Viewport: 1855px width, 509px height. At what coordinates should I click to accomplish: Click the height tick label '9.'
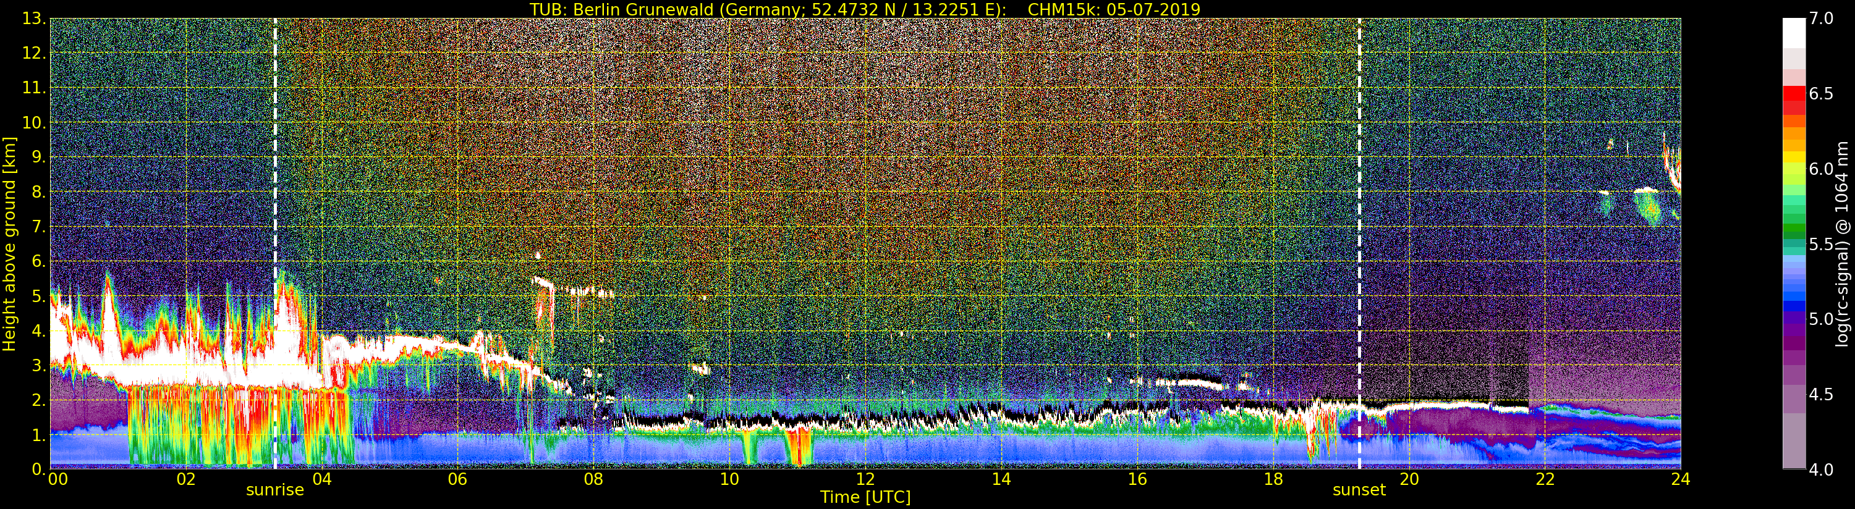(x=38, y=157)
